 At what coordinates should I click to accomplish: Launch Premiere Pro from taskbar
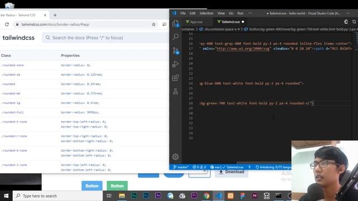(x=194, y=196)
